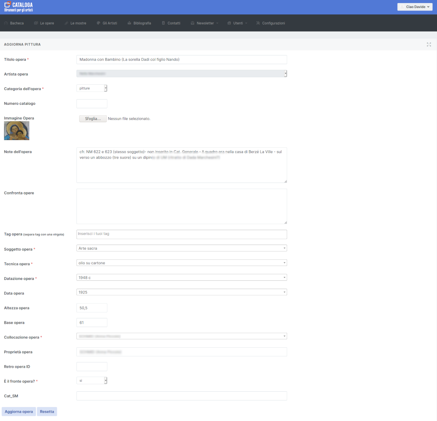Click the Retro opera ID field

point(92,367)
